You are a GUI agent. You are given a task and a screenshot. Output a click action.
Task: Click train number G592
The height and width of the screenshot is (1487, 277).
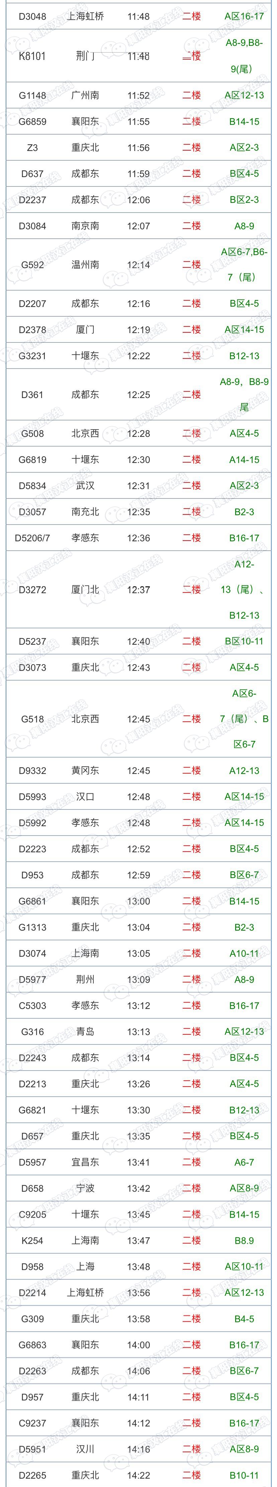tap(32, 265)
